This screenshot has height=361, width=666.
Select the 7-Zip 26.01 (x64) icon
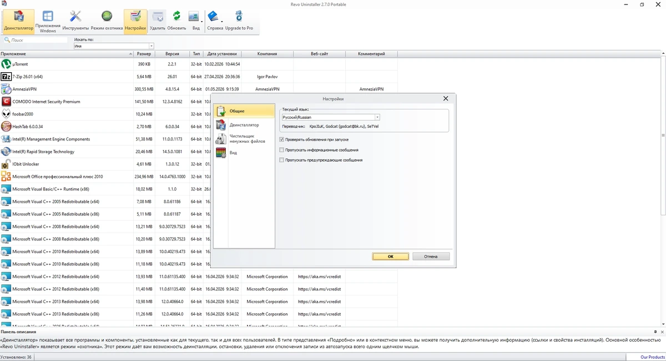coord(6,77)
